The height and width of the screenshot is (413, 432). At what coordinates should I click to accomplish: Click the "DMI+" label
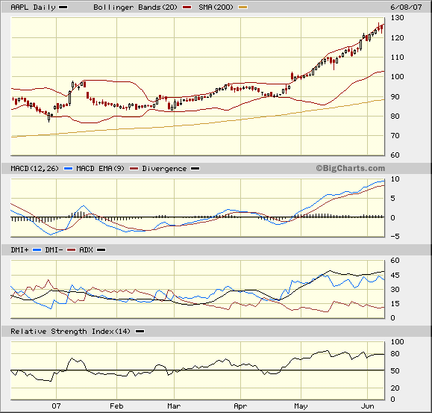point(19,249)
